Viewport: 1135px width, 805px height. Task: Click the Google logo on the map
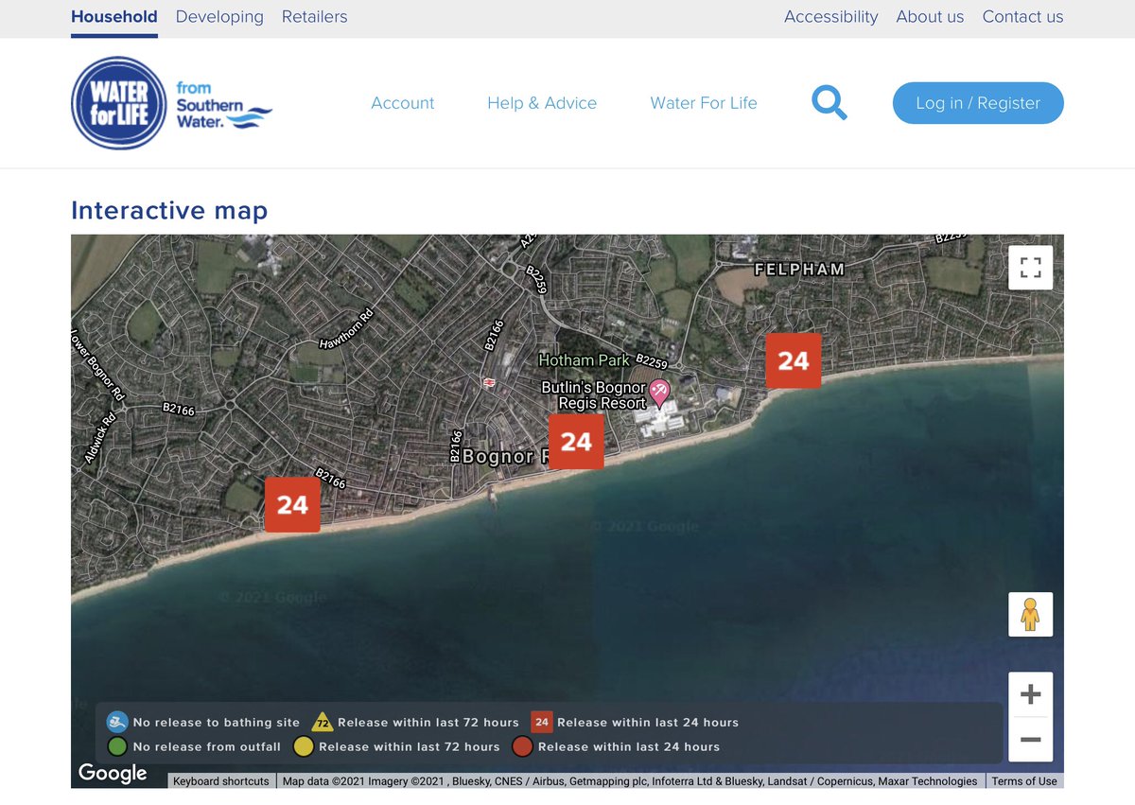[x=113, y=773]
